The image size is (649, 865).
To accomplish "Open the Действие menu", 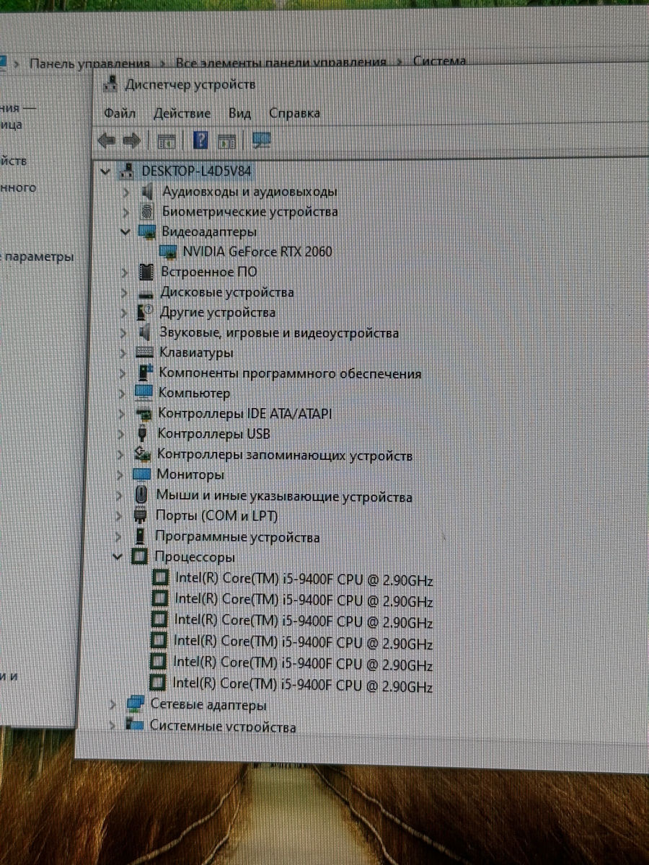I will click(182, 113).
